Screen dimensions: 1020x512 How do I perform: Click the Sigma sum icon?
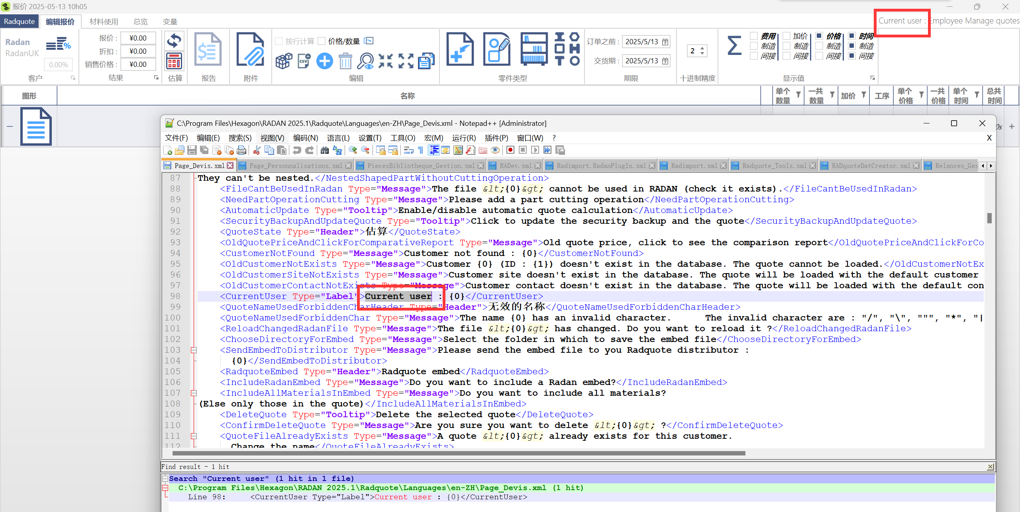tap(734, 45)
